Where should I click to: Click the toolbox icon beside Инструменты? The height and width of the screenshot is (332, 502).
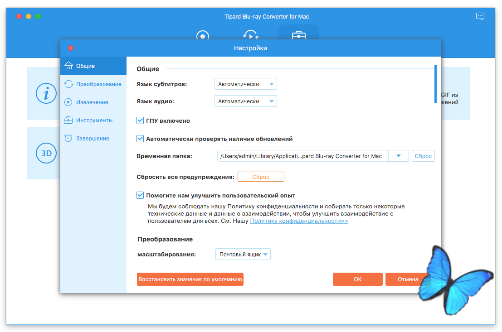pos(68,120)
